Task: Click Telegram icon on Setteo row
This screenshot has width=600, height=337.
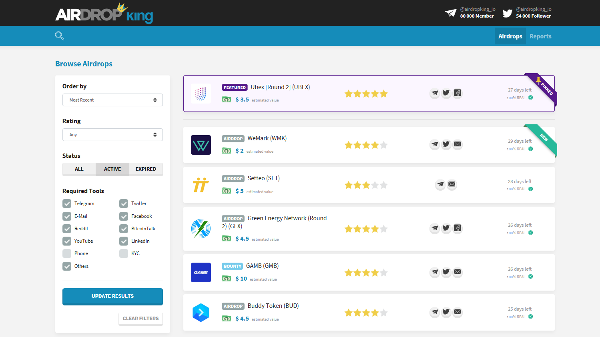Action: click(440, 184)
